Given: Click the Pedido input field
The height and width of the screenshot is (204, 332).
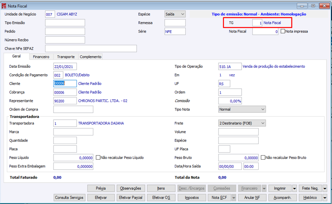Looking at the screenshot, I should coord(65,31).
